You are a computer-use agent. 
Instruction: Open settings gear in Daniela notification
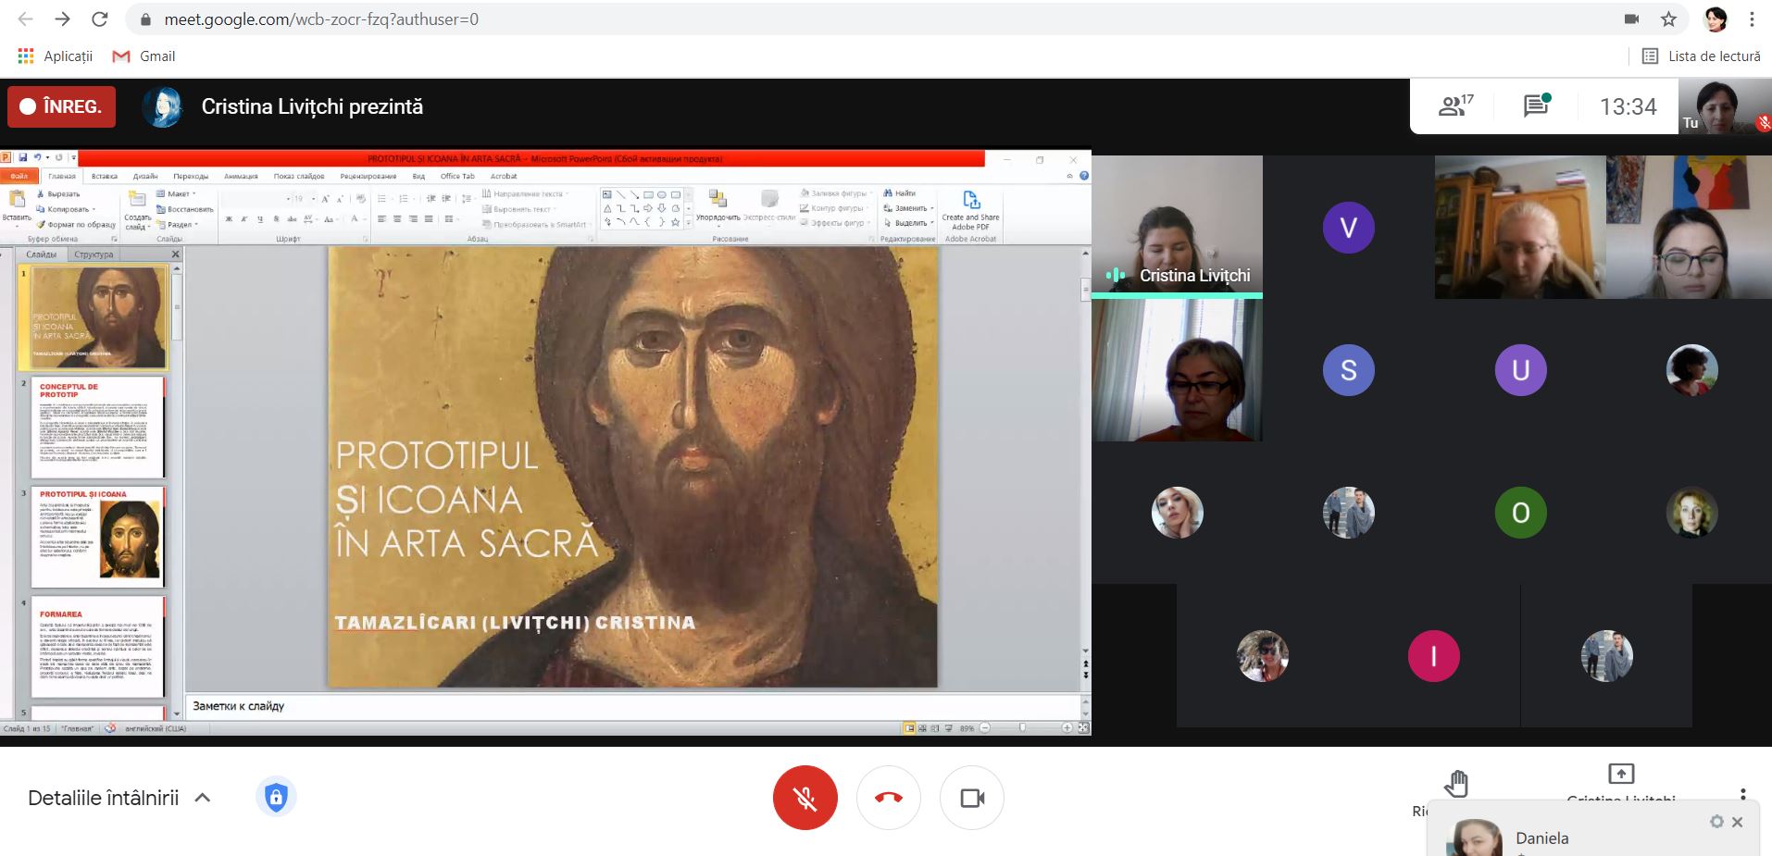click(x=1716, y=822)
